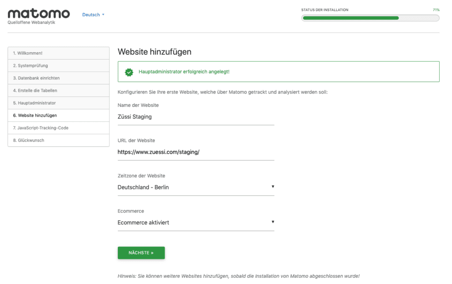The image size is (452, 284).
Task: Click the NÄCHSTE button
Action: pos(141,253)
